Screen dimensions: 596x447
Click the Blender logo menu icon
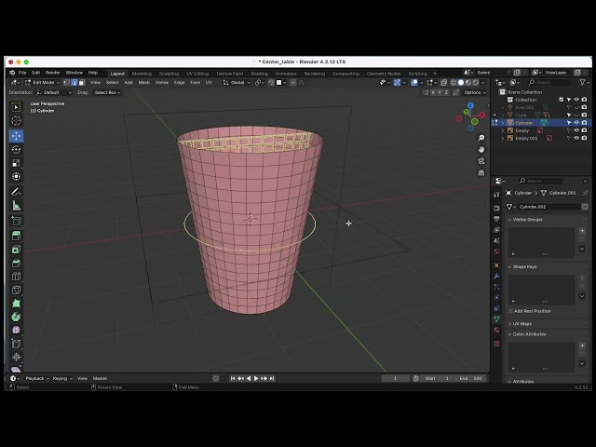click(12, 73)
